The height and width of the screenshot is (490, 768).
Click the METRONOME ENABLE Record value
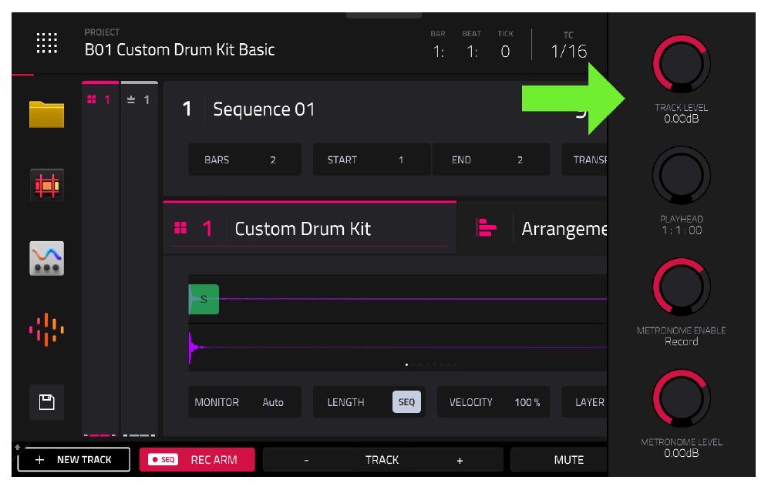[682, 341]
